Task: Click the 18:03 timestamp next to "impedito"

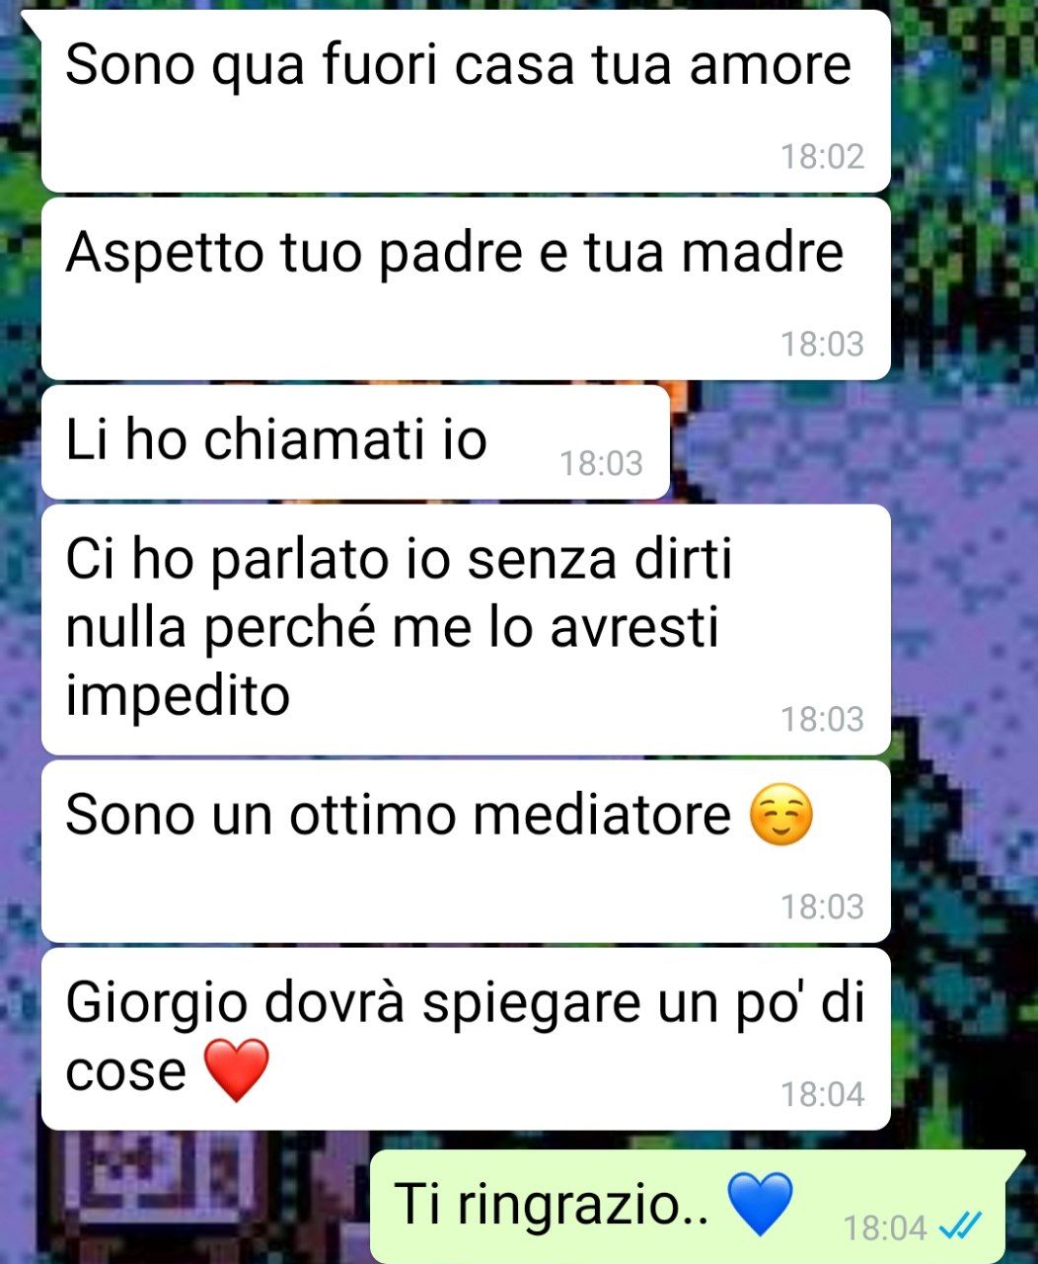Action: tap(822, 719)
